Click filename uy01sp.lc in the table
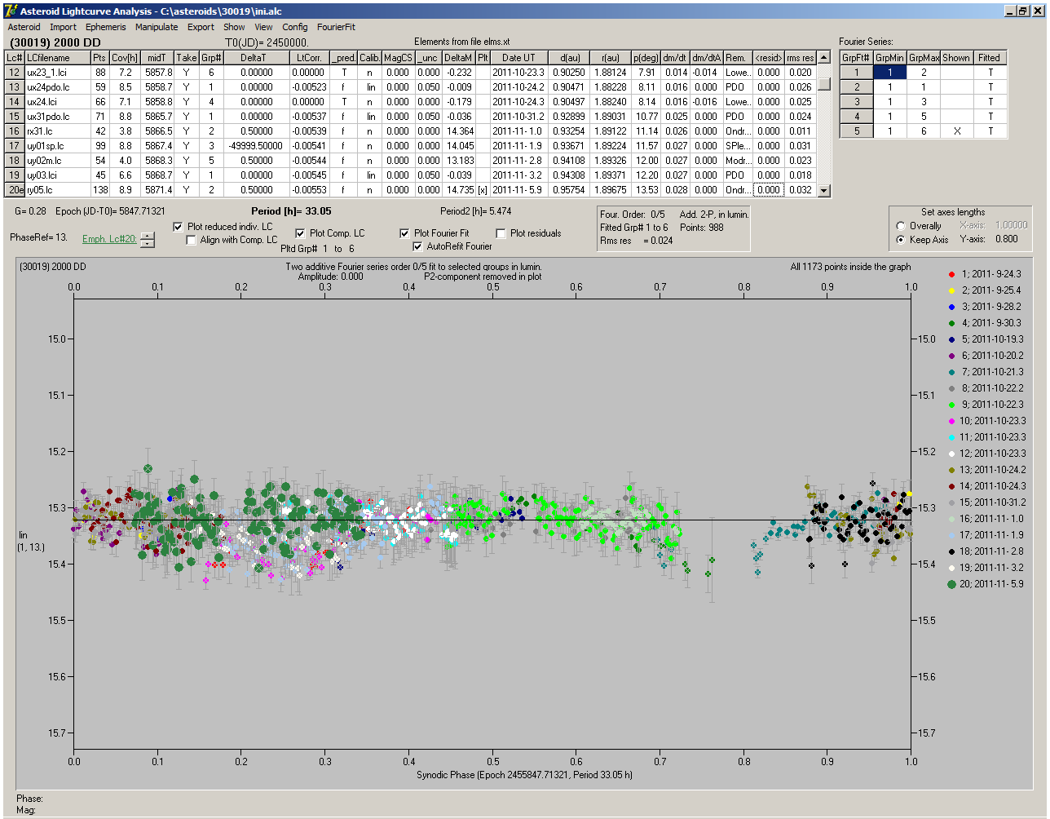This screenshot has width=1050, height=819. click(x=57, y=146)
